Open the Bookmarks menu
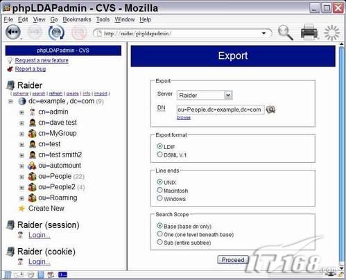 tap(77, 19)
